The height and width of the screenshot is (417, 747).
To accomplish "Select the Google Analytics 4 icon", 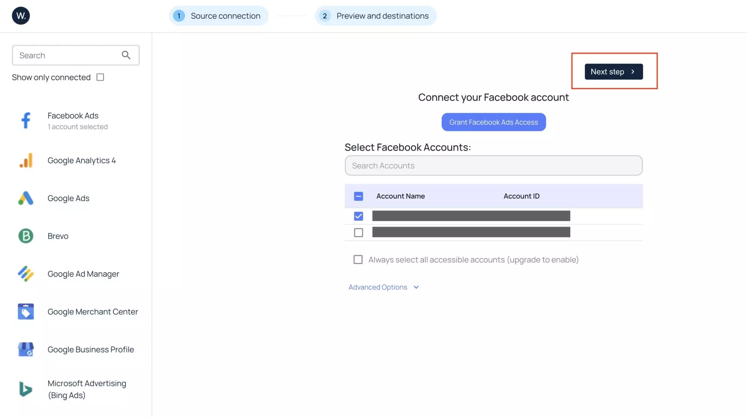I will [26, 161].
